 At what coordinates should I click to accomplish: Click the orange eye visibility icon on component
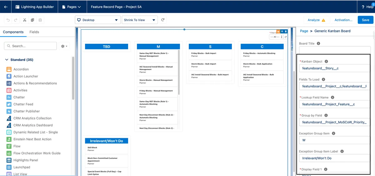coord(278,31)
